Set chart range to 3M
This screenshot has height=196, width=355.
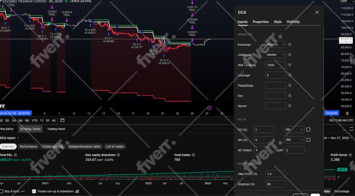click(20, 120)
